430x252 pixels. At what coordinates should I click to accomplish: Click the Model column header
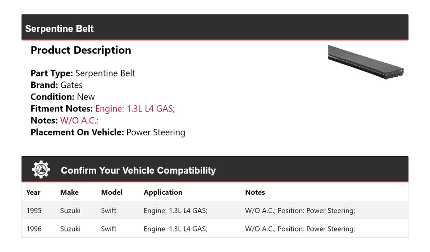(x=112, y=192)
